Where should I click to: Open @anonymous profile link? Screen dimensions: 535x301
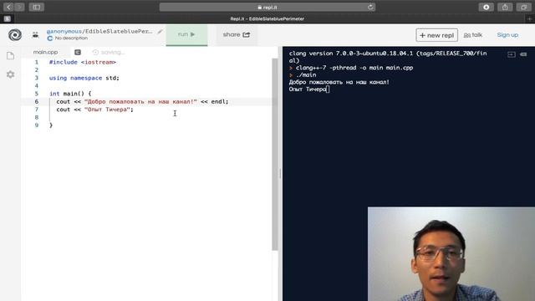[x=64, y=31]
